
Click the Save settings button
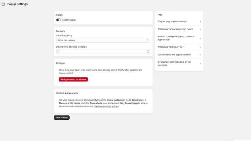point(61,118)
